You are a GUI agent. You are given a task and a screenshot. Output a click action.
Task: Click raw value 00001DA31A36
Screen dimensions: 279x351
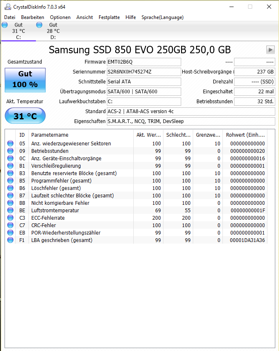tap(247, 240)
